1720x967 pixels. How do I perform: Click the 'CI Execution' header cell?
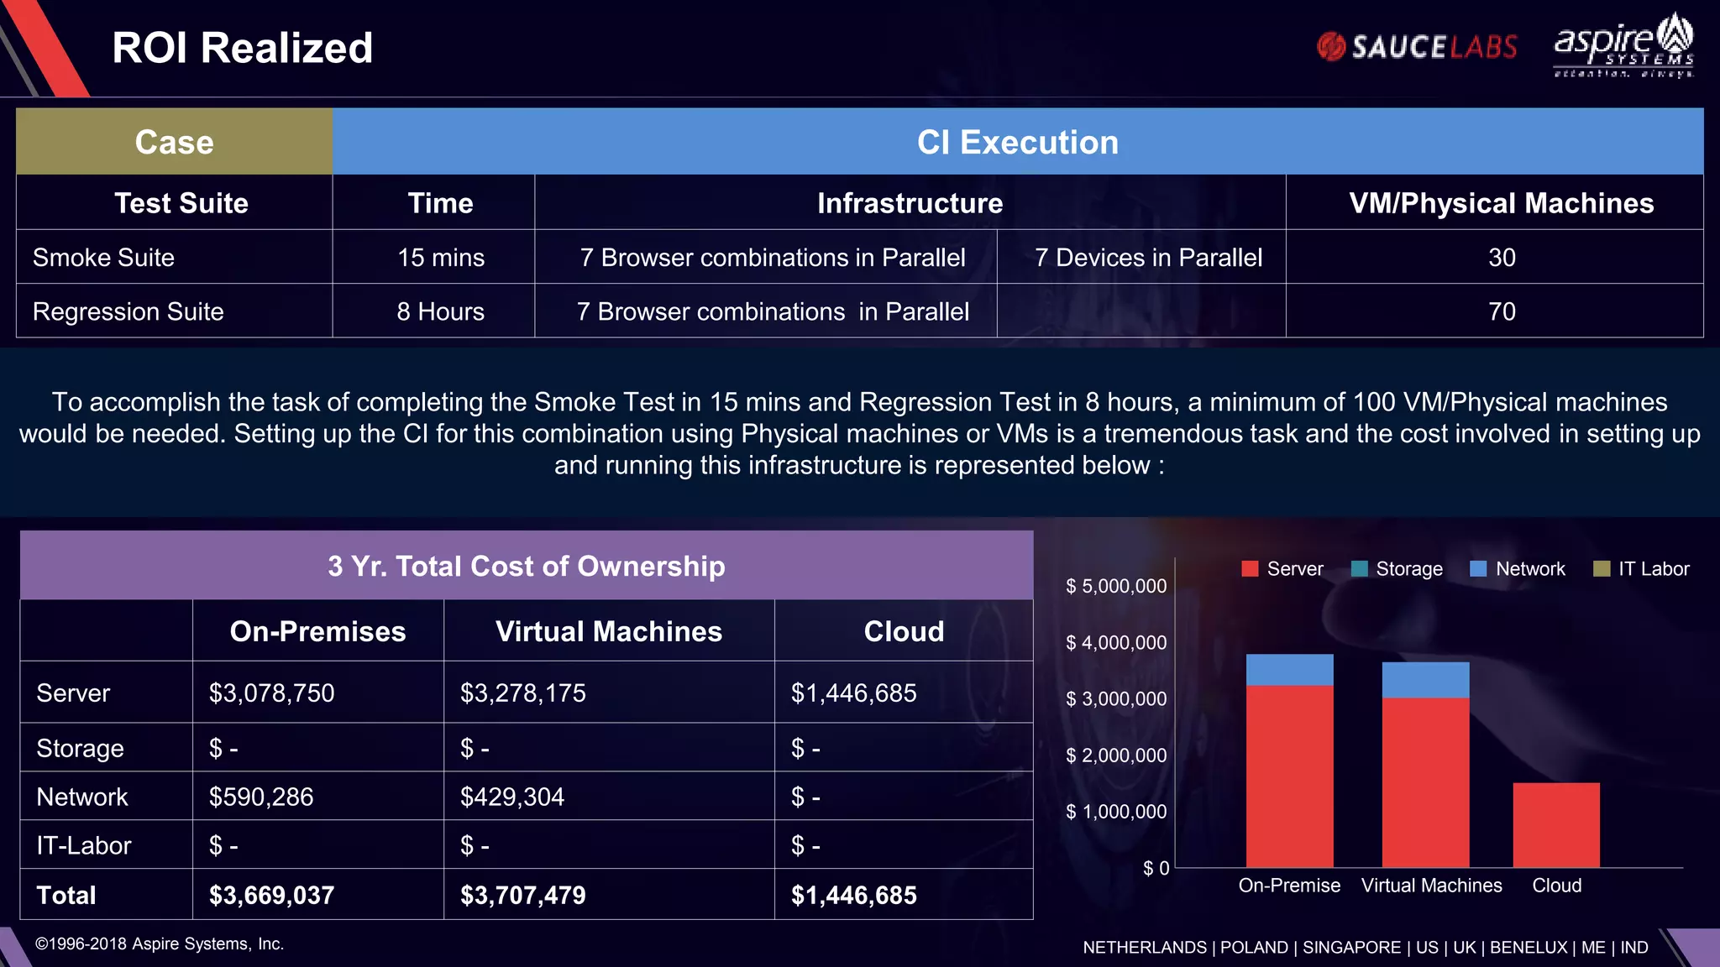click(x=1018, y=141)
